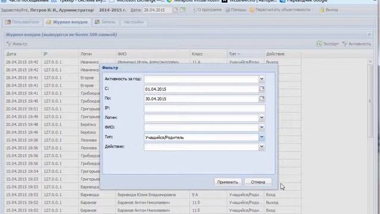Click the Пользователи tab icon
This screenshot has width=380, height=214.
8,22
